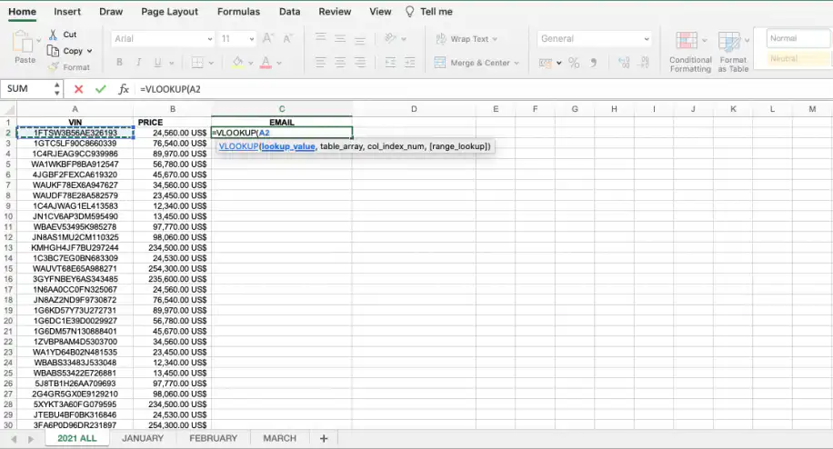Open Format as Table
The image size is (833, 449).
point(733,52)
